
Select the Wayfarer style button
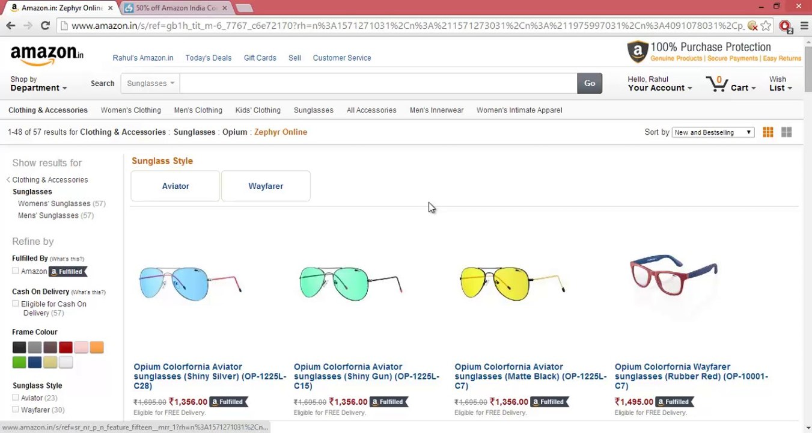tap(266, 186)
